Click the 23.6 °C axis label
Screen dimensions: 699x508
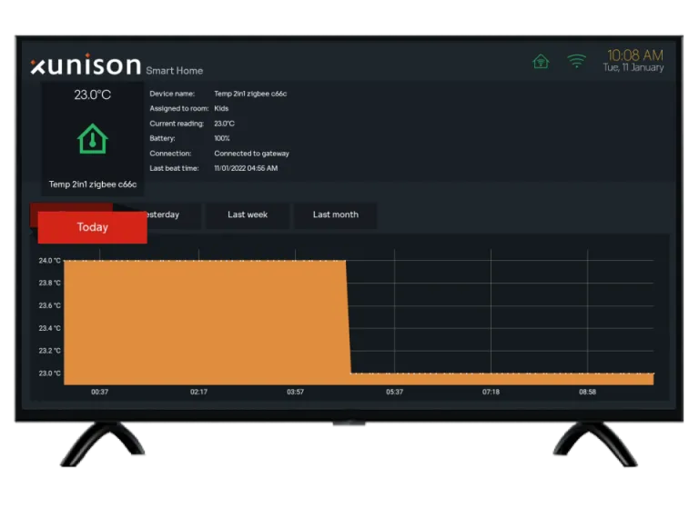tap(49, 305)
